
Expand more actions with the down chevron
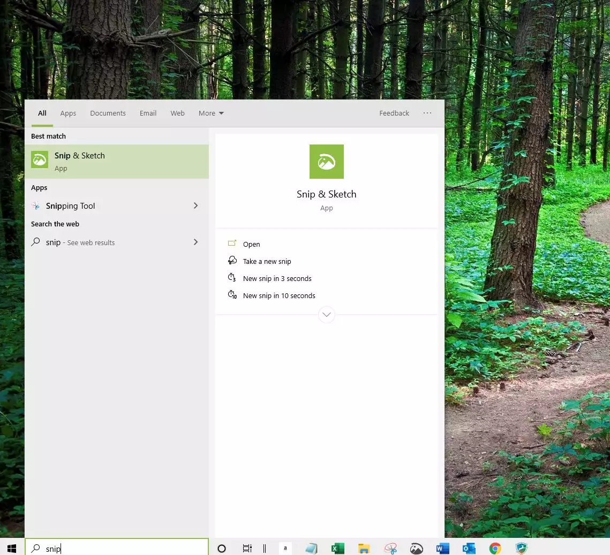click(x=326, y=314)
